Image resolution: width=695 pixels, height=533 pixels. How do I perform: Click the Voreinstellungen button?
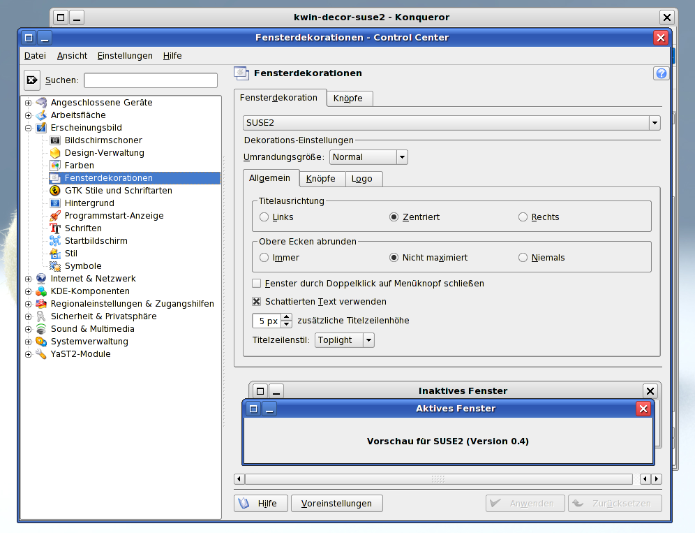point(337,503)
